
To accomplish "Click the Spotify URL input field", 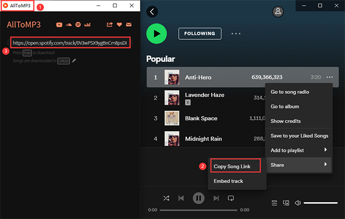I will click(x=70, y=42).
